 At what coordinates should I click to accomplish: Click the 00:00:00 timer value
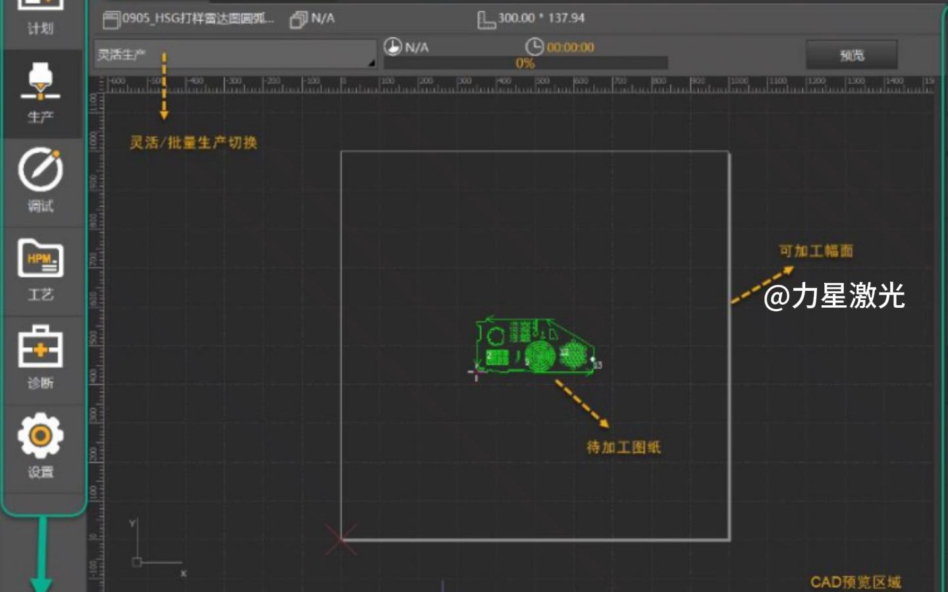(x=570, y=47)
